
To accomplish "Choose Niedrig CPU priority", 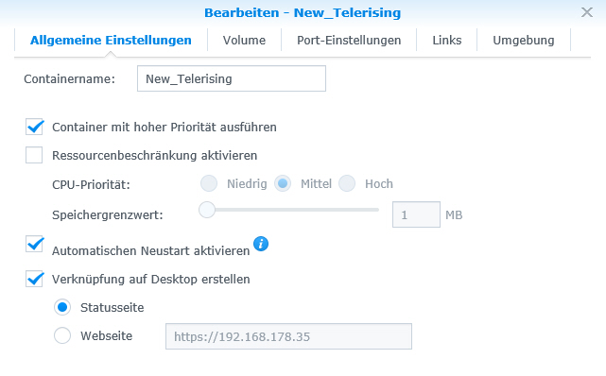I will tap(209, 183).
